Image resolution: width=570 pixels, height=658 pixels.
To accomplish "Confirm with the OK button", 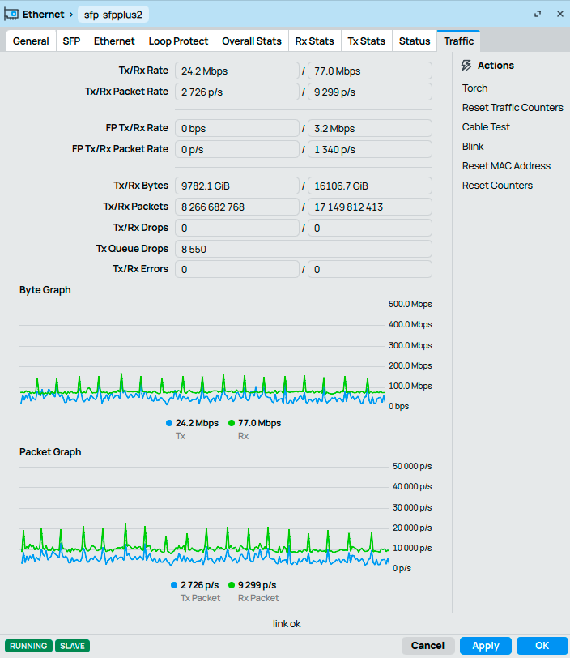I will [x=542, y=645].
